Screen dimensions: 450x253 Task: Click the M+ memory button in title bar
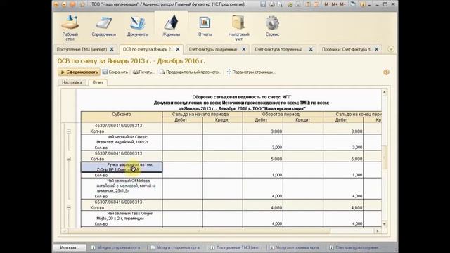tap(335, 4)
